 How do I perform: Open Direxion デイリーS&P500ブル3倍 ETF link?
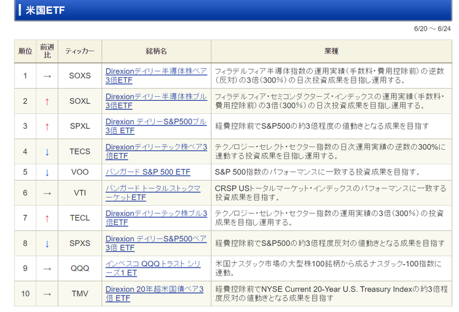coord(156,126)
